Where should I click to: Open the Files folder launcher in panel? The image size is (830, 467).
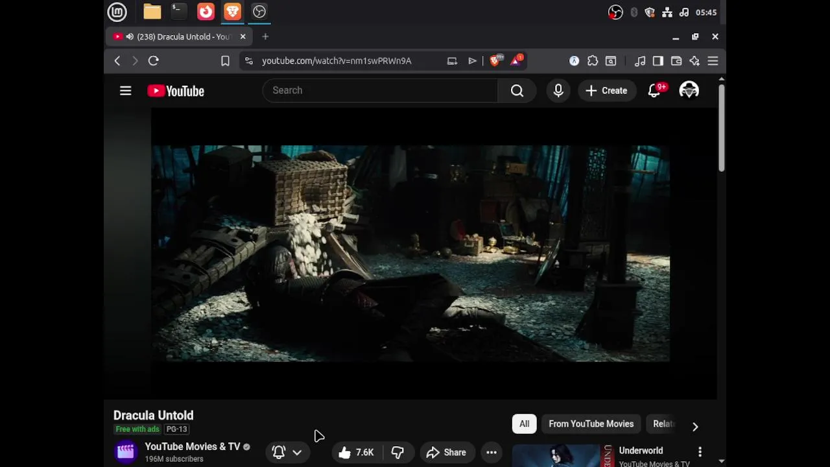click(x=152, y=12)
